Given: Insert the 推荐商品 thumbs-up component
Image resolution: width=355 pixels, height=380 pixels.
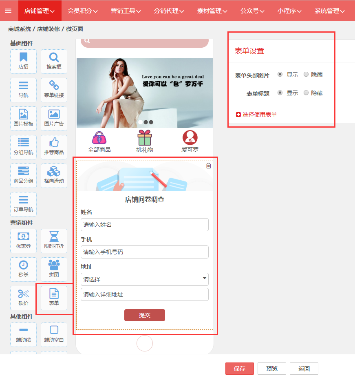Looking at the screenshot, I should coord(54,147).
